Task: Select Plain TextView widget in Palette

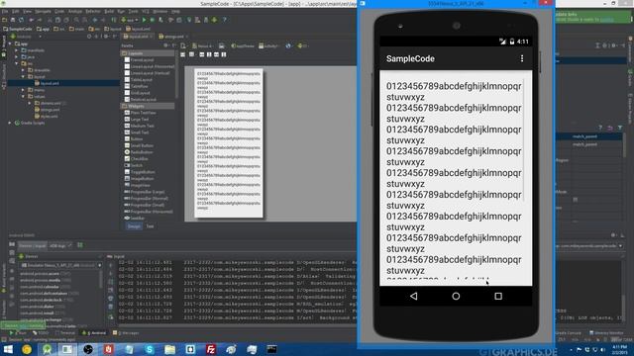Action: [140, 113]
